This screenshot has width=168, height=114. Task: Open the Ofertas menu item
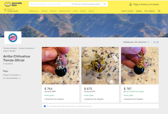[44, 11]
